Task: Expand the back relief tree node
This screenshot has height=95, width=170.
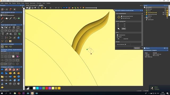Action: (145, 14)
